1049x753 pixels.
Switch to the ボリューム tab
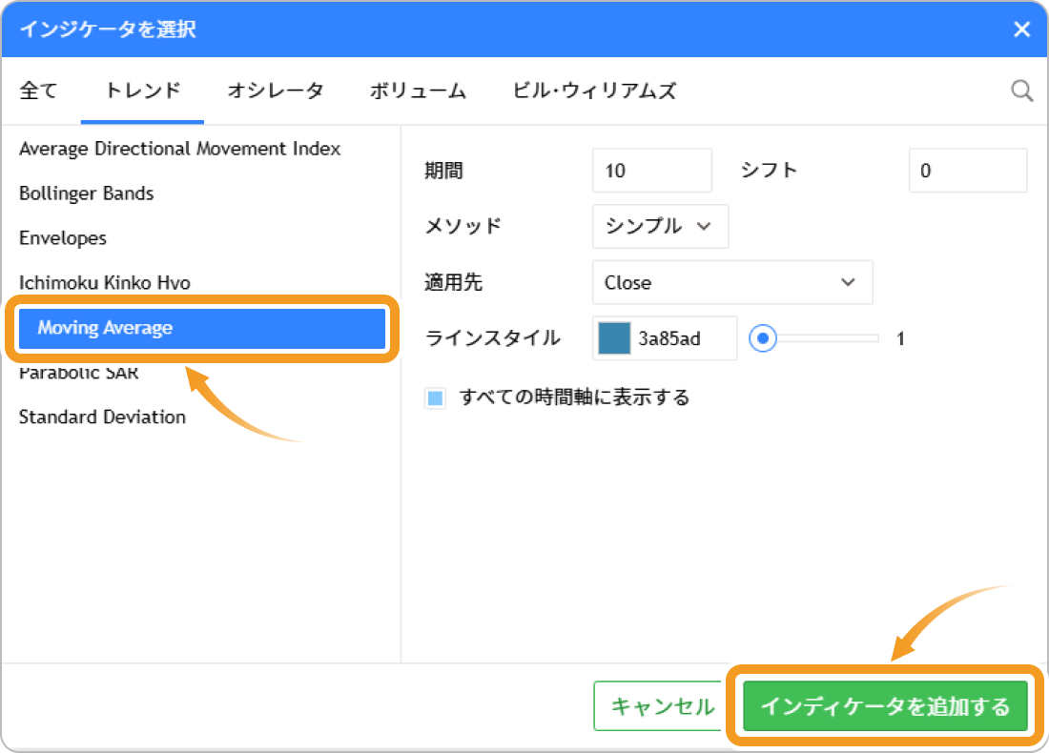(418, 91)
